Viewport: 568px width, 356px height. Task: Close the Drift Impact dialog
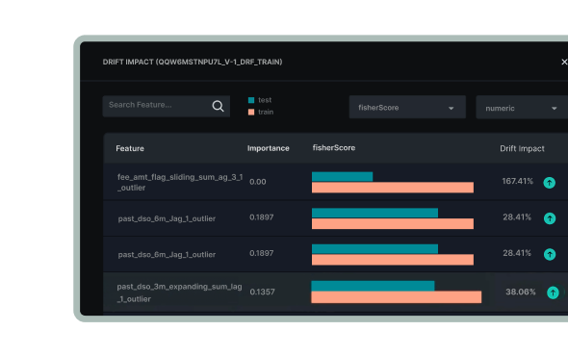point(564,62)
